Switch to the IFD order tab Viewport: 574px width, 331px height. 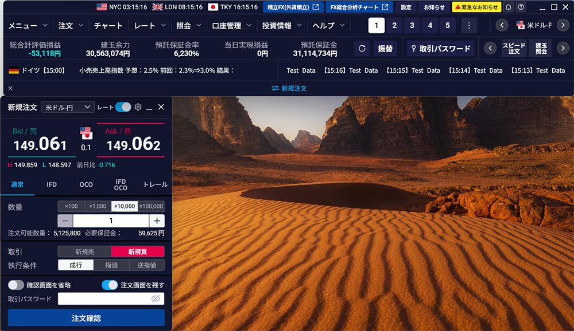[52, 184]
